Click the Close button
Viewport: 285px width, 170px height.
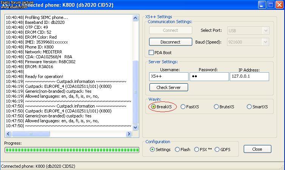click(257, 149)
